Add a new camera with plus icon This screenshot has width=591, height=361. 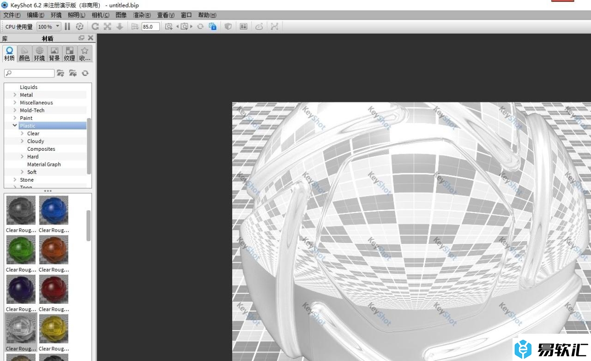click(x=169, y=27)
